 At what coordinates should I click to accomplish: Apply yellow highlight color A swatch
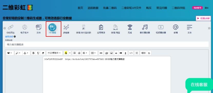(66, 53)
